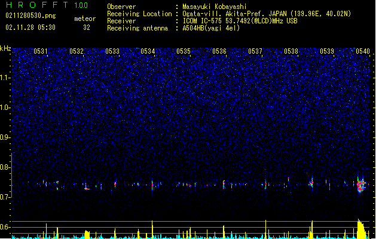Click the 'Observer' field label

[121, 7]
